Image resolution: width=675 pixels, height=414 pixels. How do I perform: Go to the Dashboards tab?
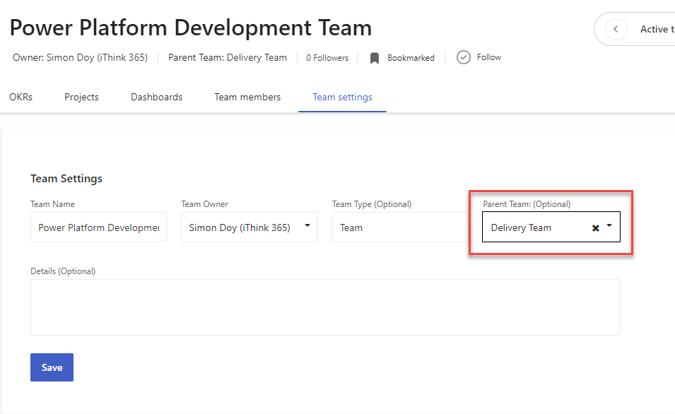coord(156,97)
